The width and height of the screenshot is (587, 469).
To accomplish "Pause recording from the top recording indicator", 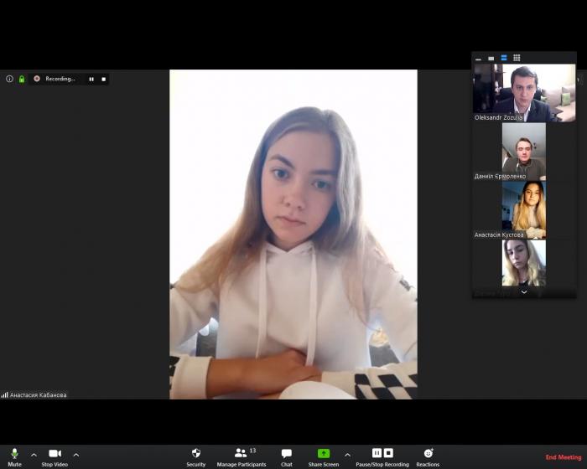I will click(91, 79).
